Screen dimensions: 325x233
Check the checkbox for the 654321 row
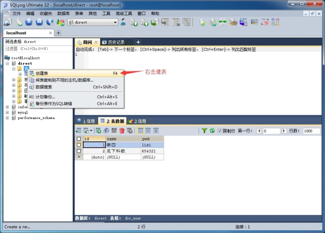click(79, 151)
